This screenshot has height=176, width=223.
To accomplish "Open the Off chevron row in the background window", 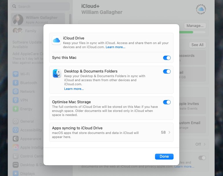I will tap(200, 144).
